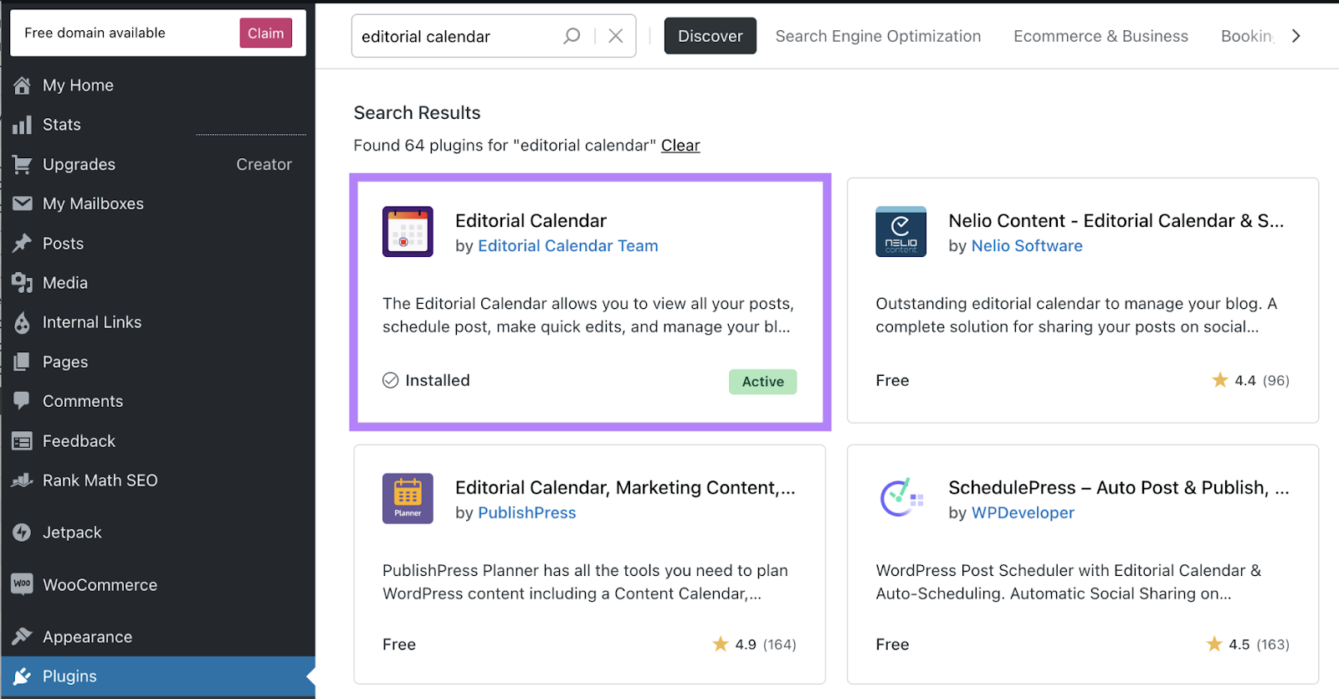This screenshot has height=699, width=1339.
Task: Clear the search results link
Action: click(x=680, y=146)
